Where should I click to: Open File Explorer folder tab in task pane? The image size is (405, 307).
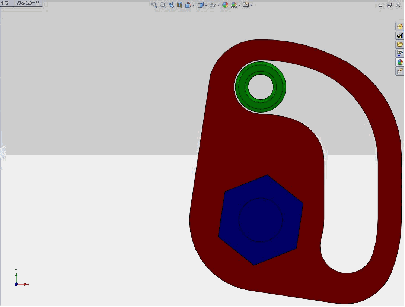coord(400,44)
